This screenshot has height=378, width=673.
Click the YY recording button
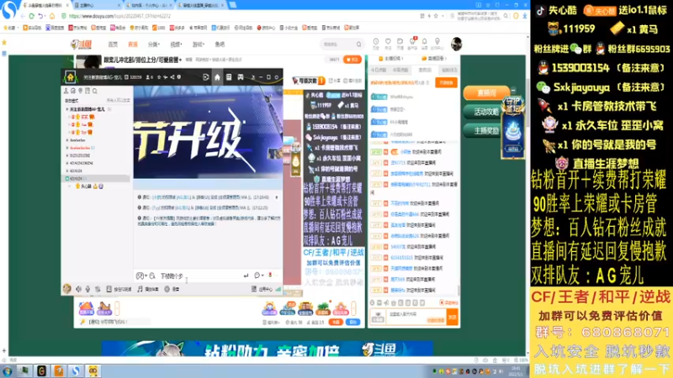coord(172,289)
